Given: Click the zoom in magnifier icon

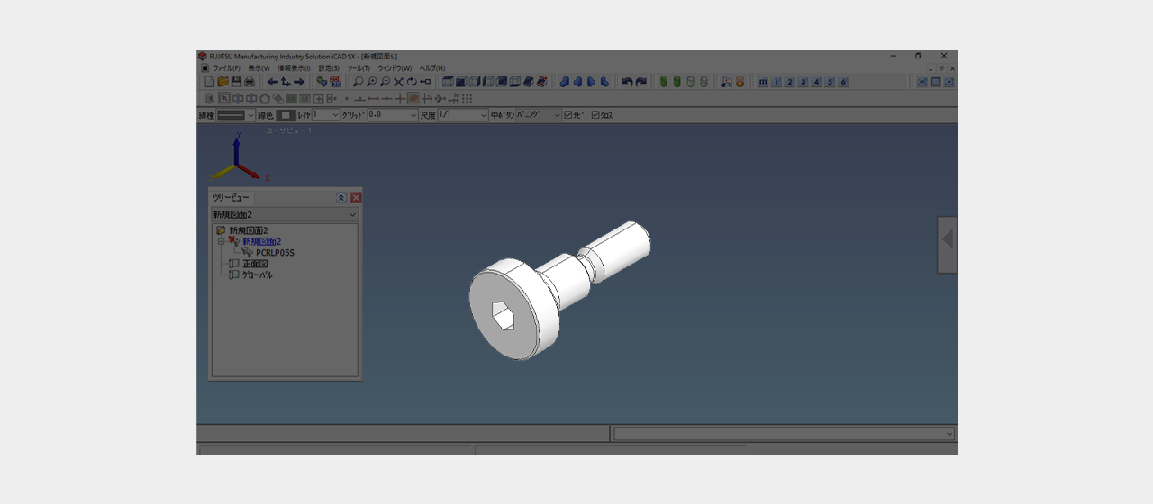Looking at the screenshot, I should pyautogui.click(x=371, y=82).
